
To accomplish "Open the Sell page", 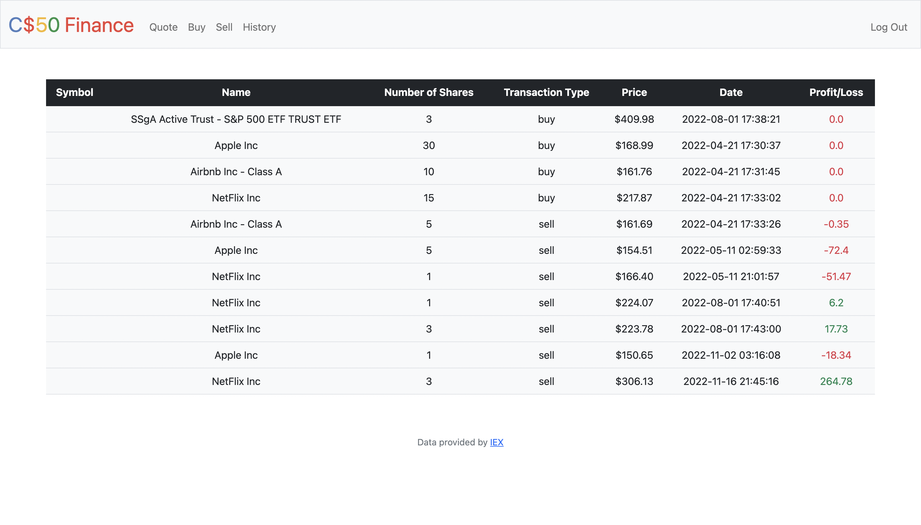I will tap(224, 27).
